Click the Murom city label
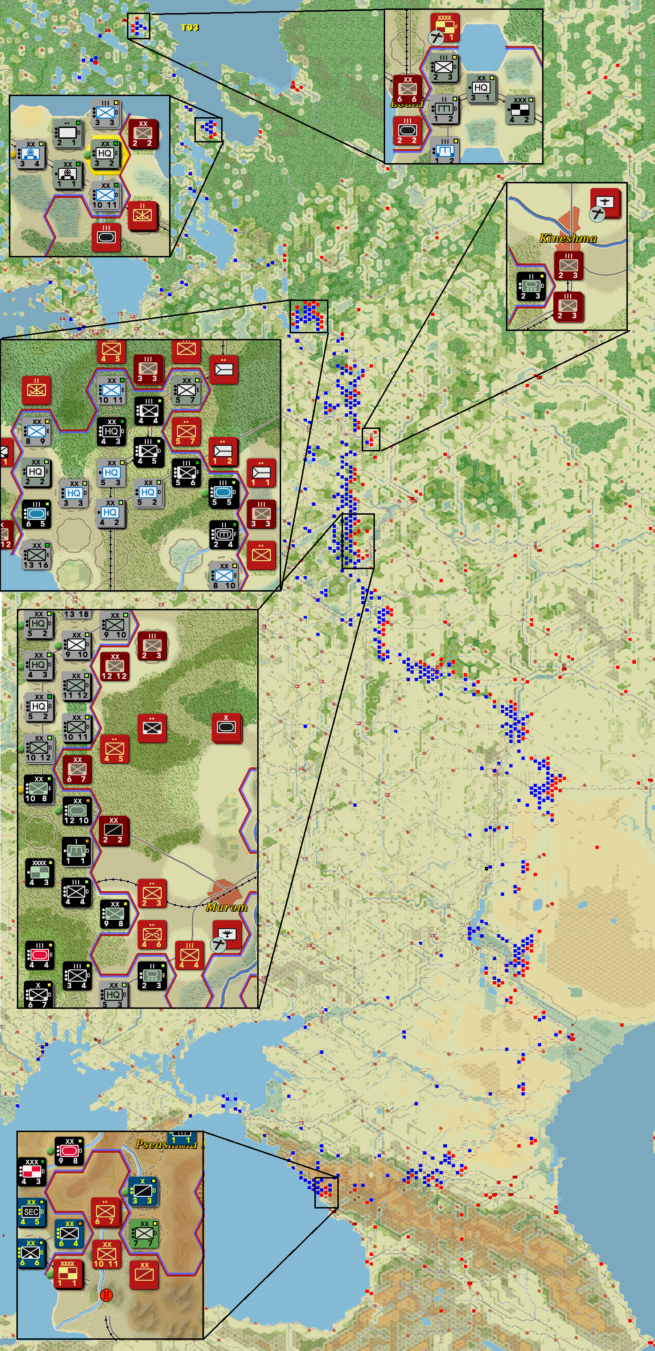 click(226, 908)
